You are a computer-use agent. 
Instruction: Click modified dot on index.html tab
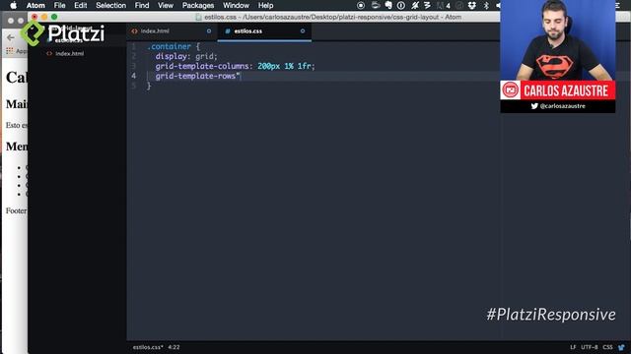[209, 30]
